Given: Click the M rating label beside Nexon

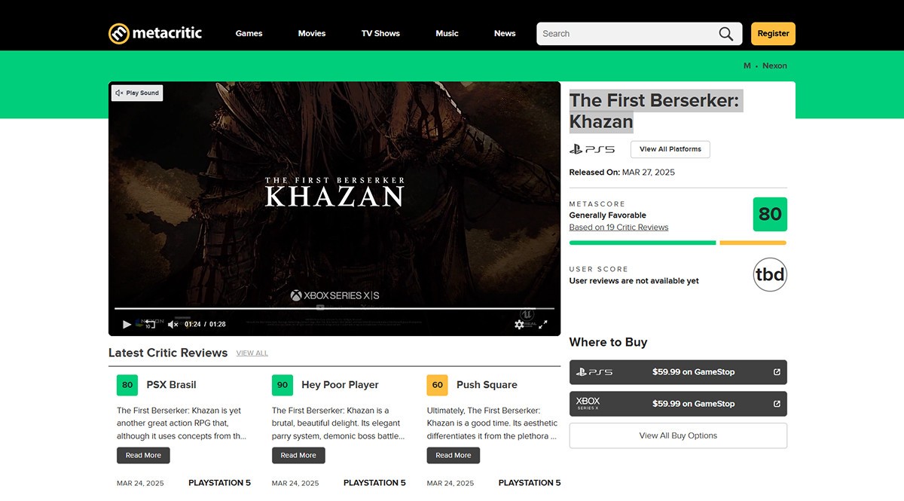Looking at the screenshot, I should point(747,66).
